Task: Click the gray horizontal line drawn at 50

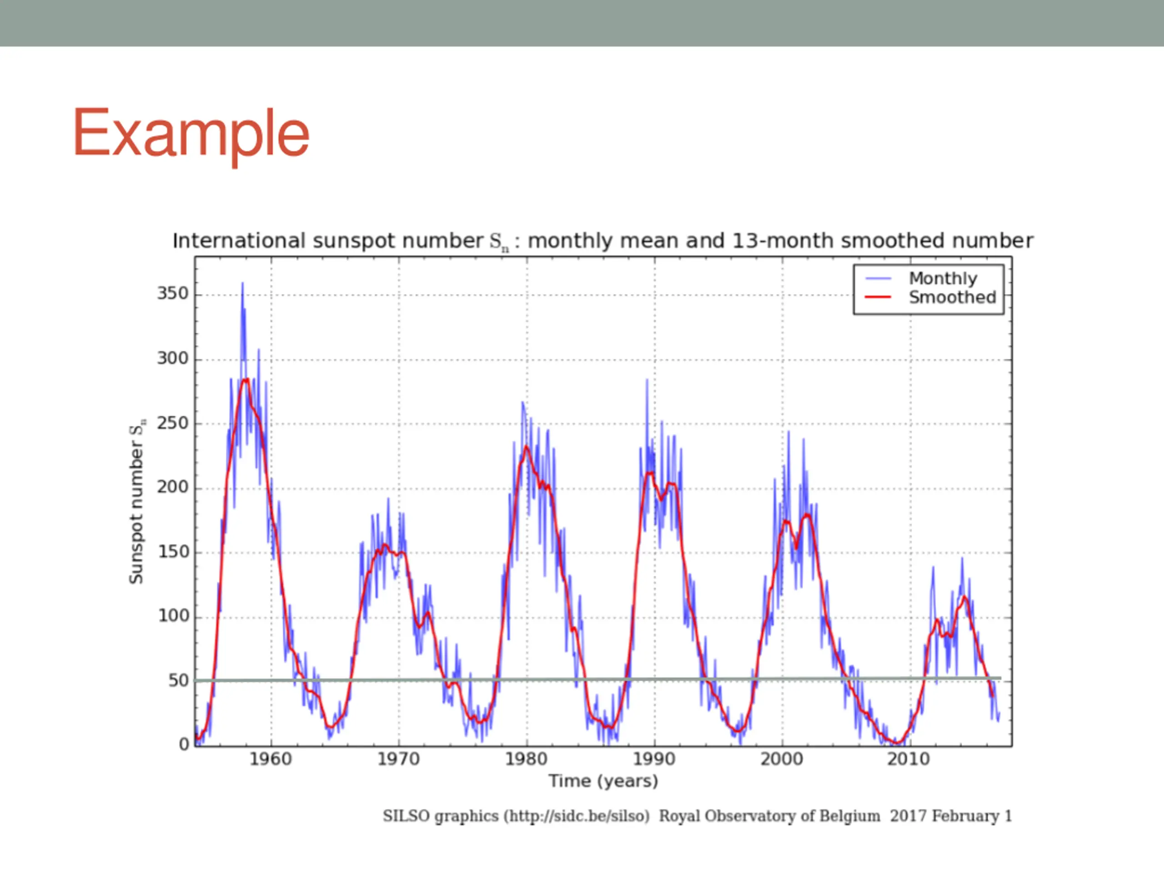Action: point(598,679)
